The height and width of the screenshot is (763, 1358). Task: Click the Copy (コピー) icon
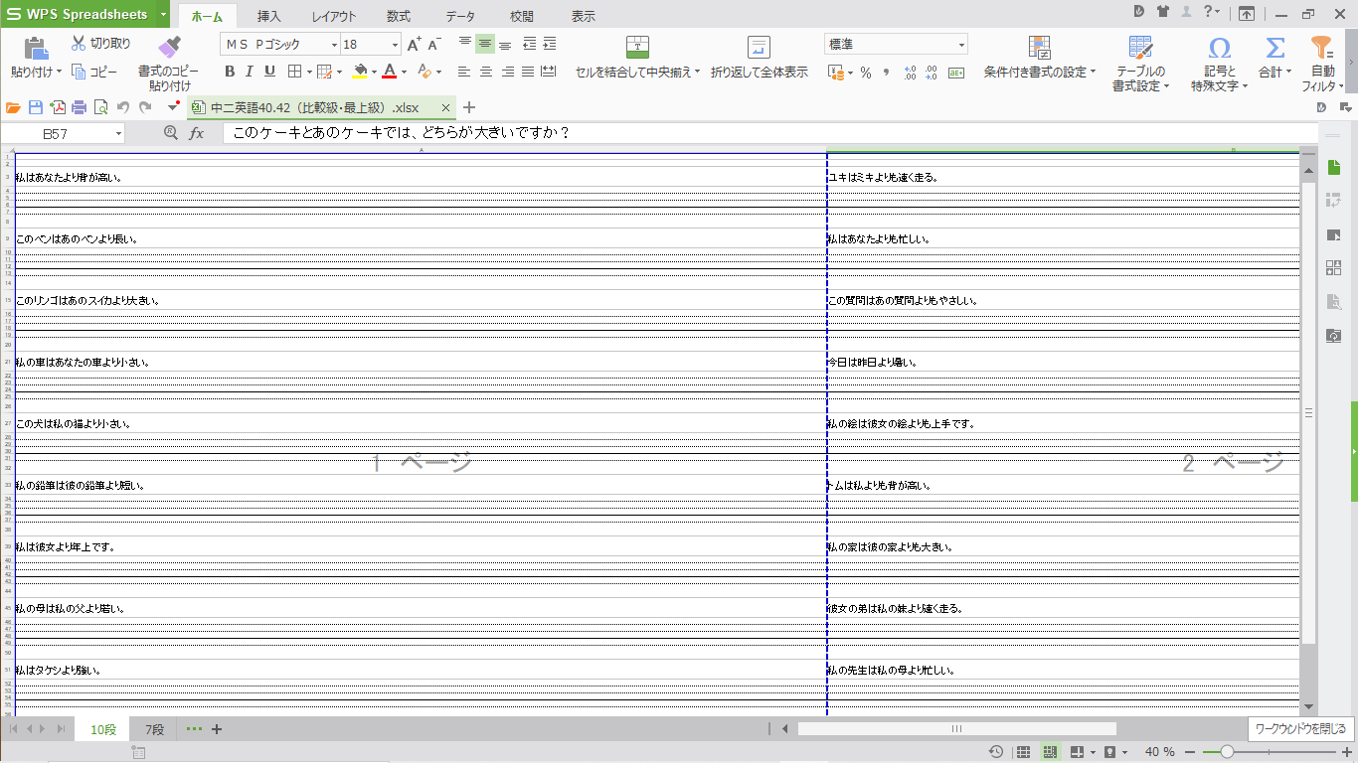(79, 72)
